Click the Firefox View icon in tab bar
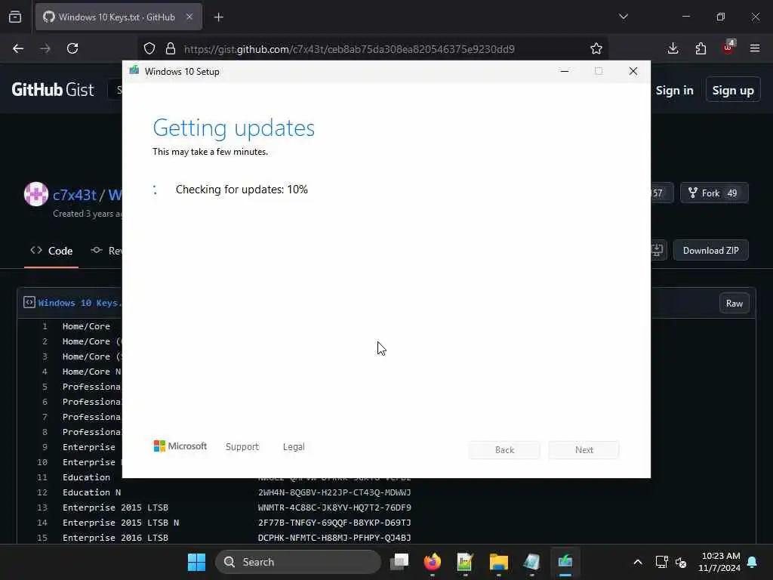 point(15,17)
